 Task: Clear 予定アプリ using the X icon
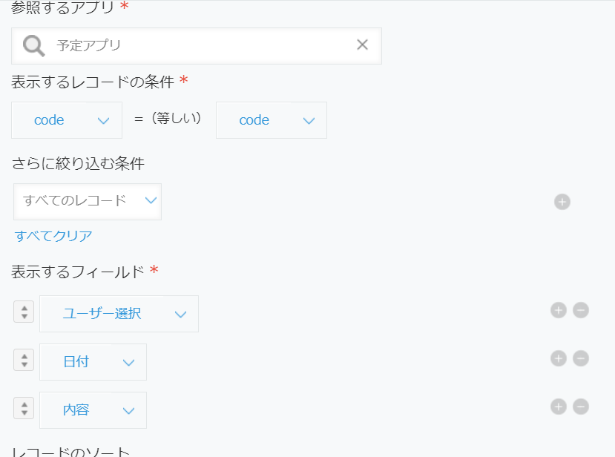[361, 45]
